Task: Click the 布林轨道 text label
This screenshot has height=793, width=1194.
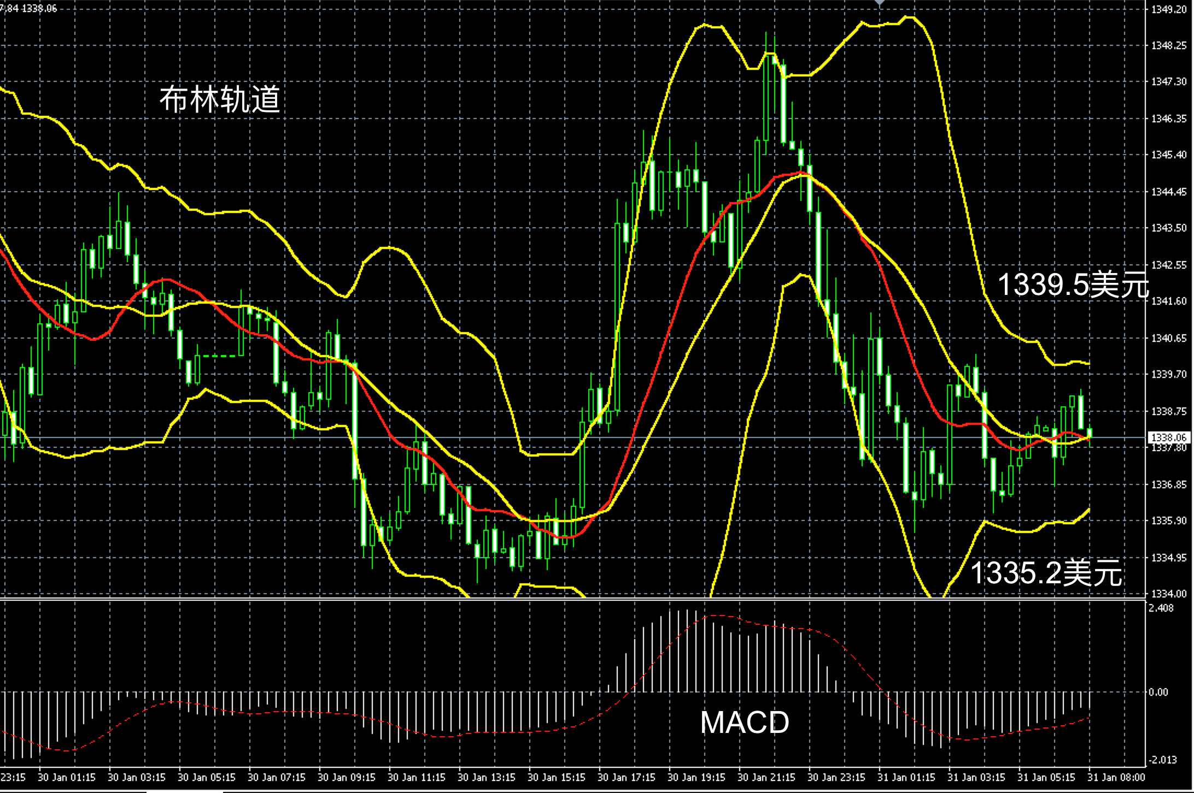Action: (220, 100)
